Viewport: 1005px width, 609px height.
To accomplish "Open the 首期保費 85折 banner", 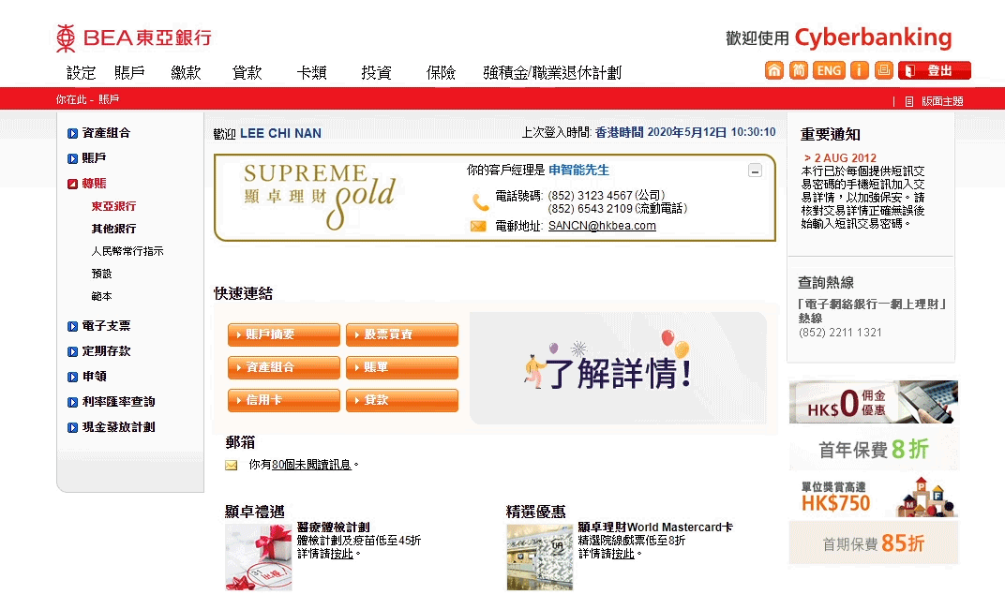I will [x=874, y=543].
